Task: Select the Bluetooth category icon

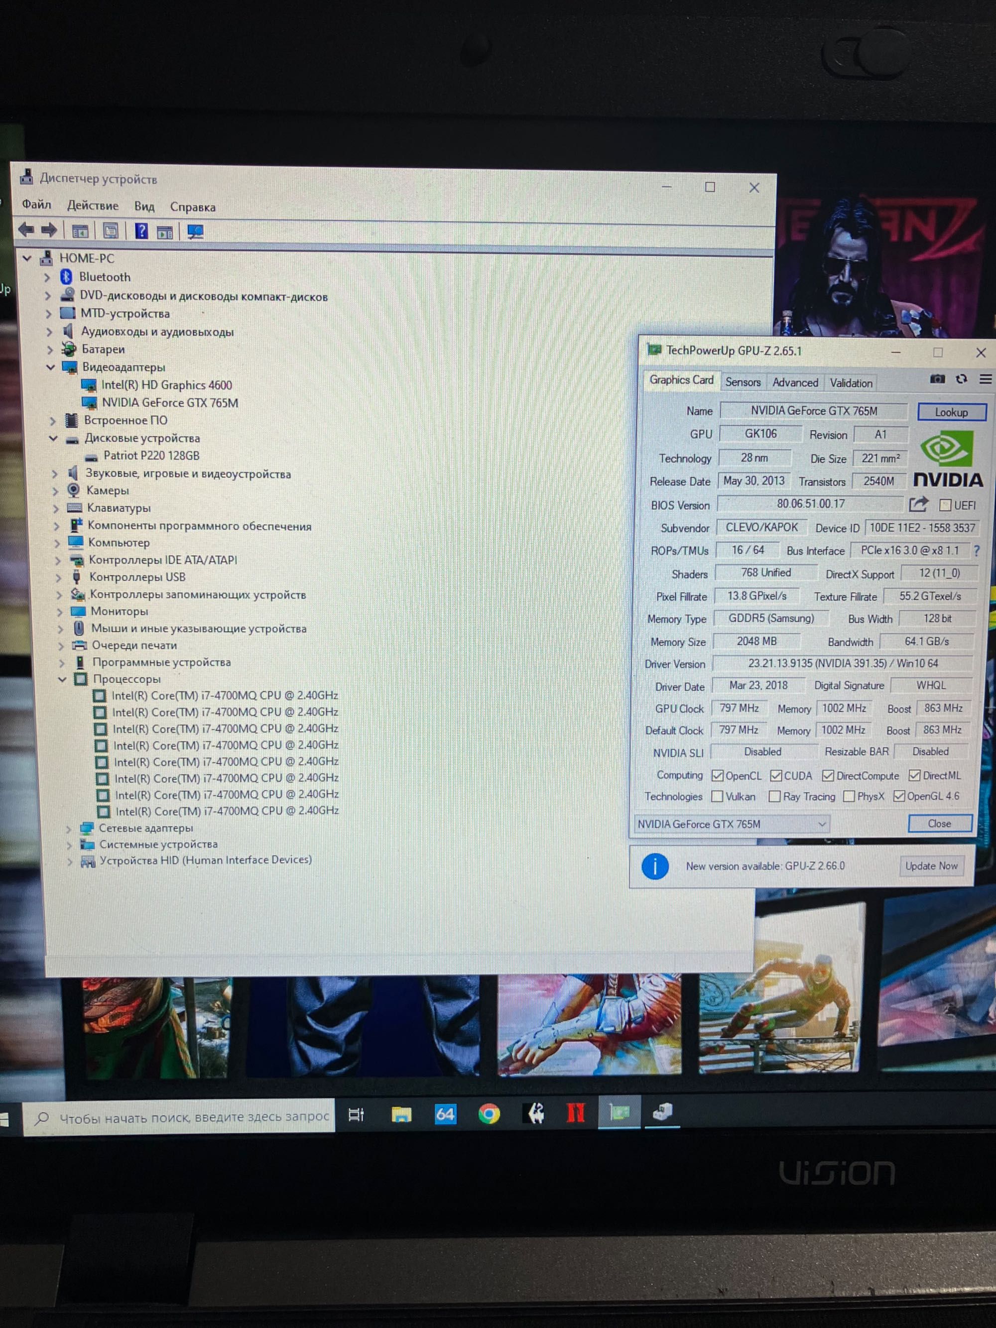Action: 67,277
